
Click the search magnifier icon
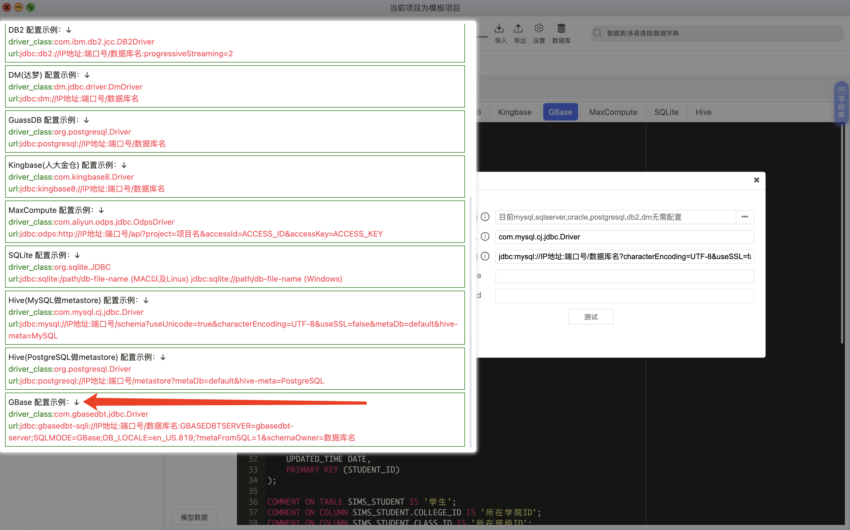click(597, 33)
